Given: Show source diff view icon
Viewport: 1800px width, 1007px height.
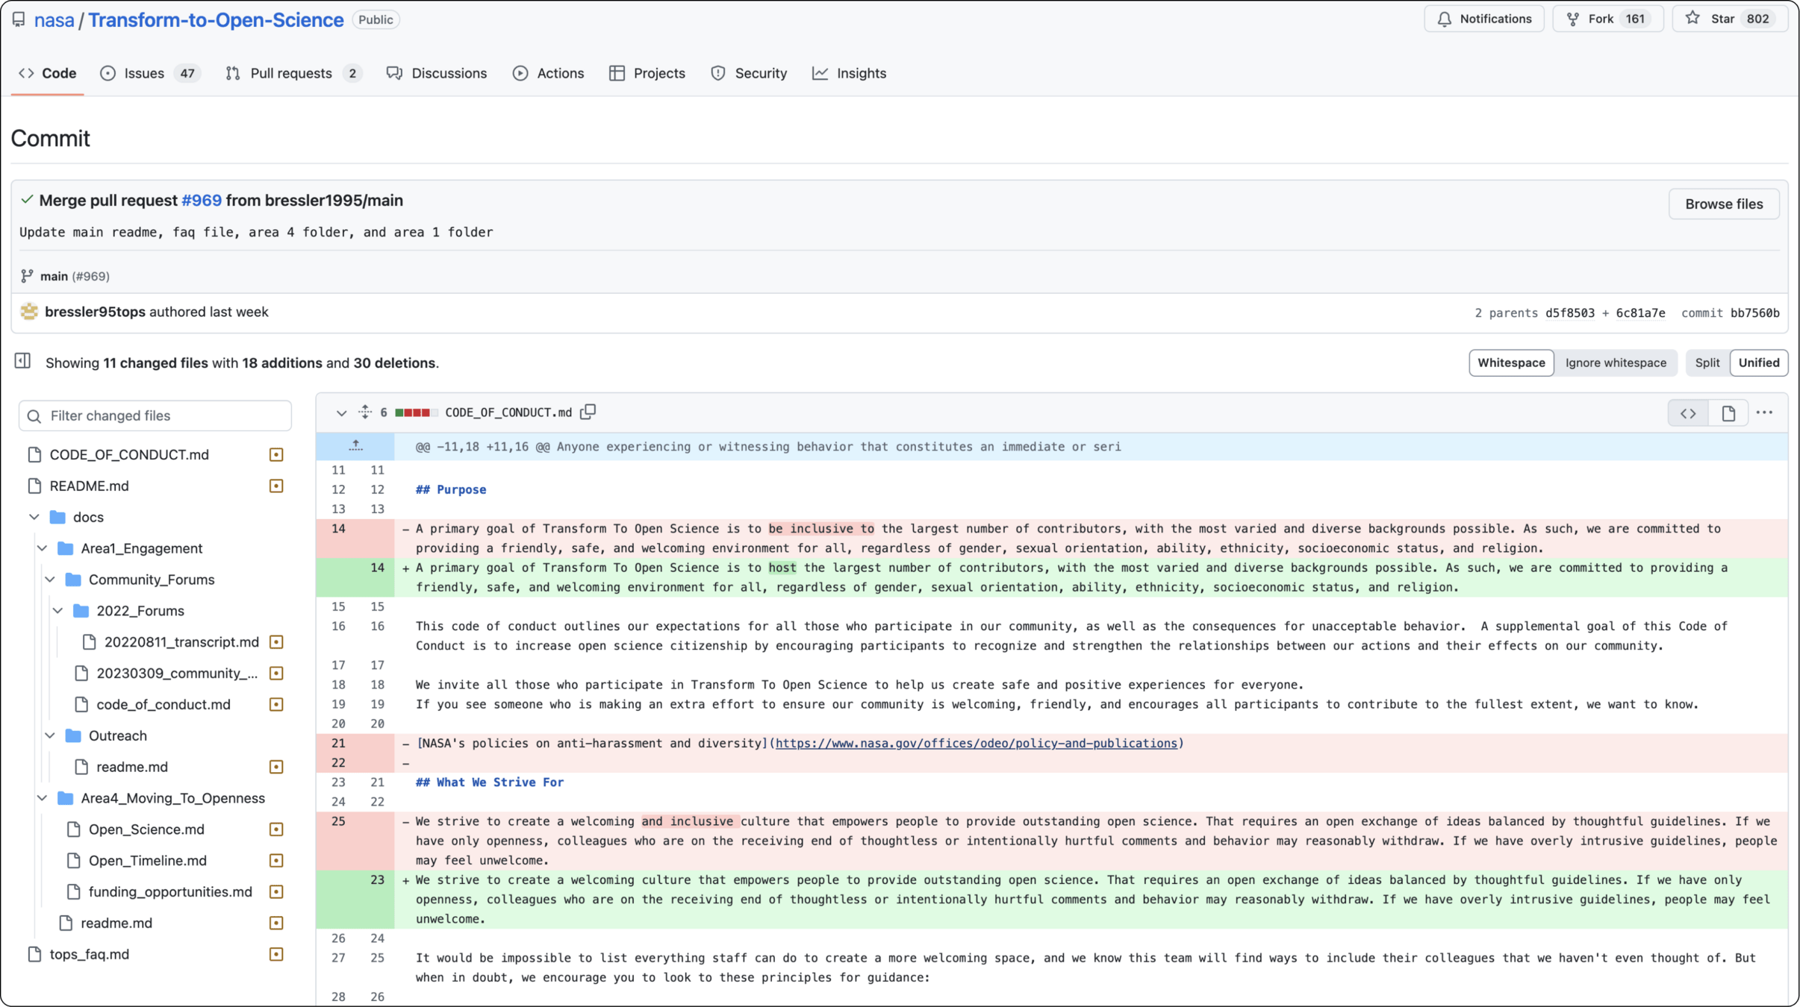Looking at the screenshot, I should 1688,412.
